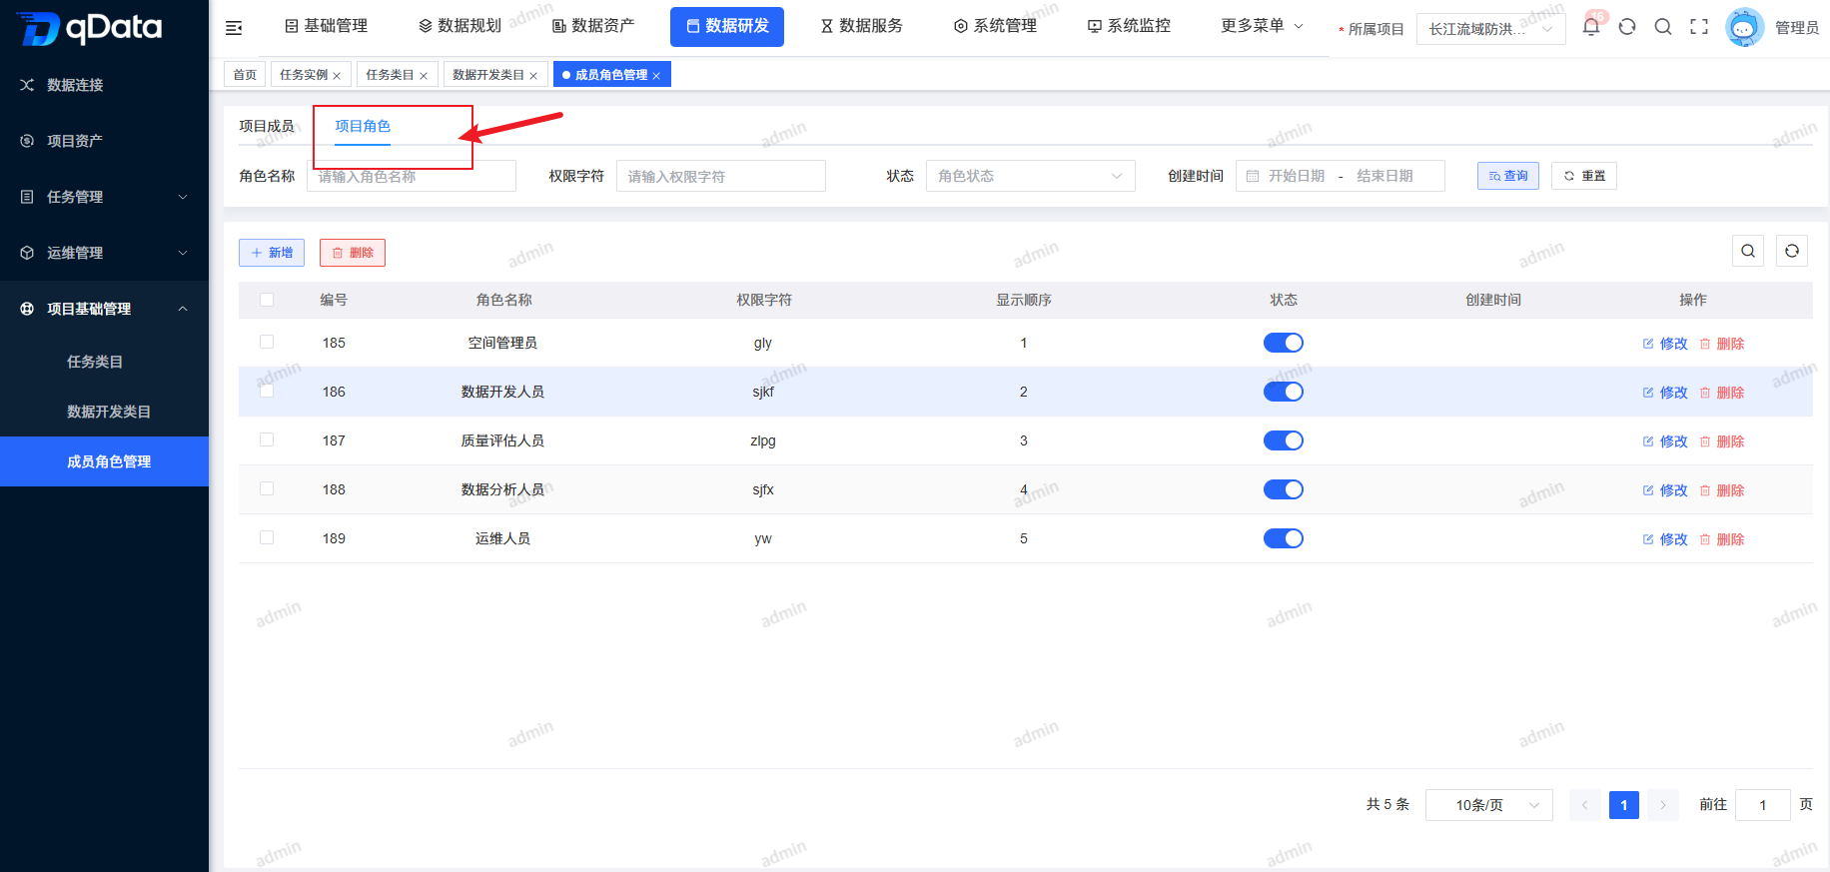Screen dimensions: 1830x872
Task: Open notifications bell icon
Action: 1591,27
